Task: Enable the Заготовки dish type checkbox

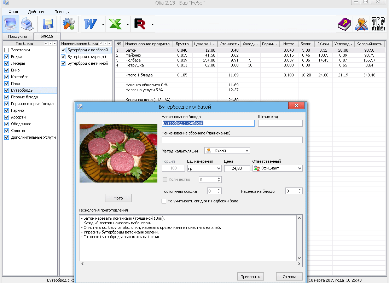Action: click(x=6, y=50)
